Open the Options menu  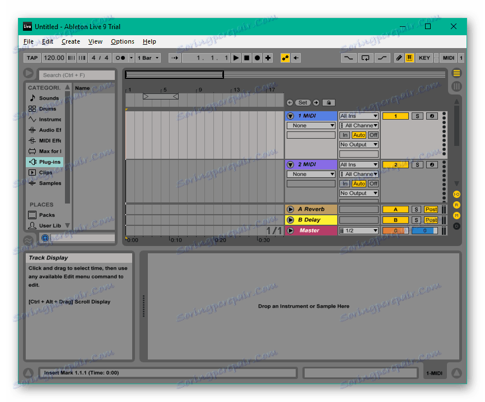[123, 41]
